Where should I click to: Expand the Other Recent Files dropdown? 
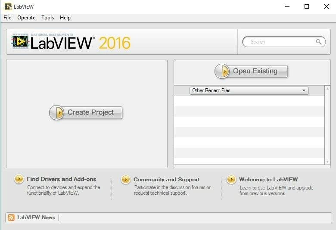tap(249, 90)
